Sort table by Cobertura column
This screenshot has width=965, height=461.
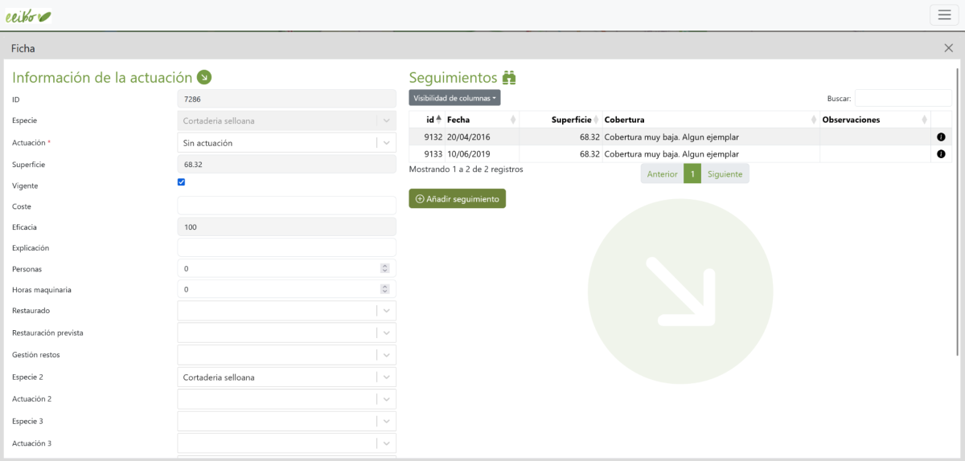[710, 120]
